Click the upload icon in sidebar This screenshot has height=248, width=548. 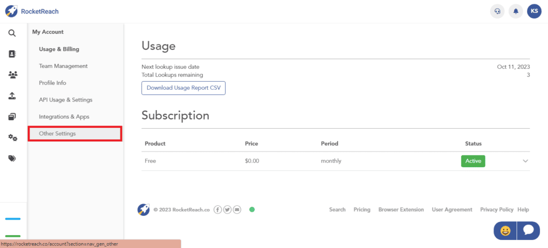tap(12, 96)
